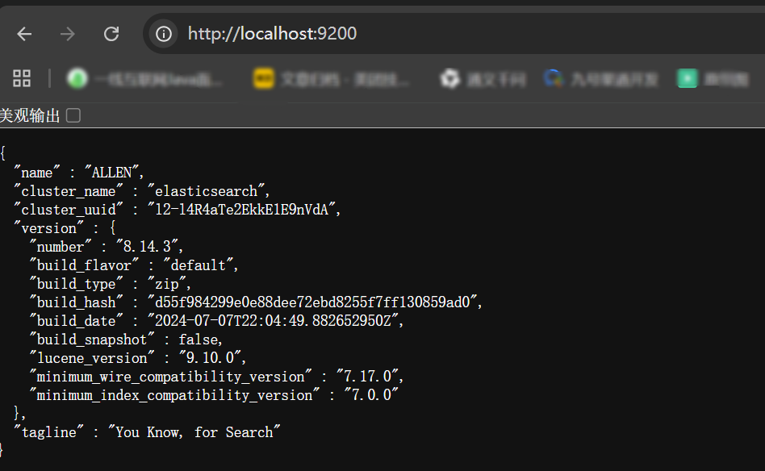This screenshot has height=471, width=765.
Task: Navigate back with the back arrow
Action: pos(23,33)
